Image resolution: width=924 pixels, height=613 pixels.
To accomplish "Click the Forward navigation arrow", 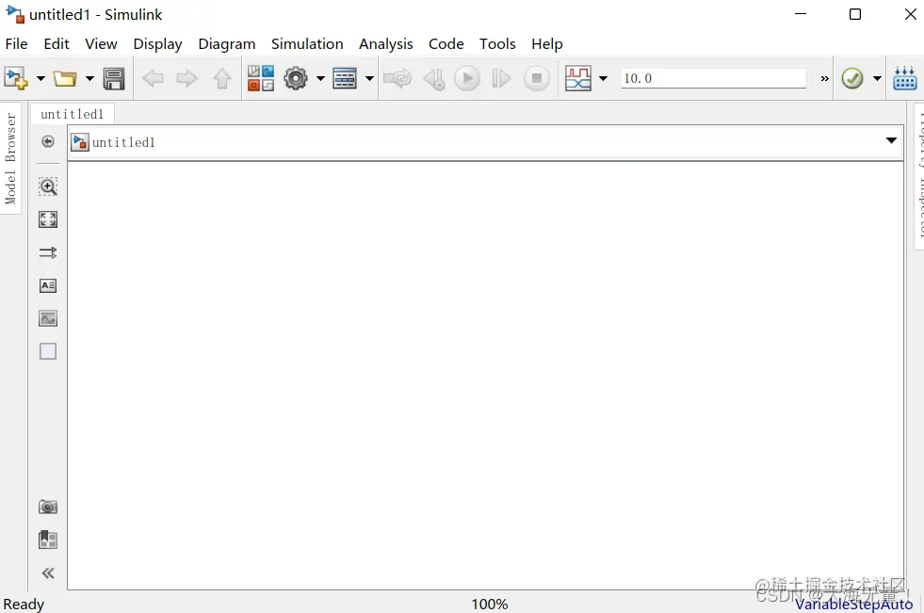I will pos(187,78).
